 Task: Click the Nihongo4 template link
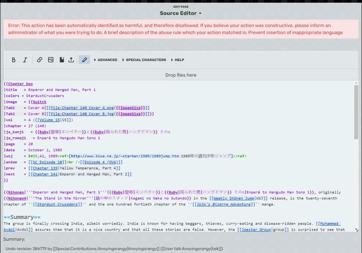[x=16, y=198]
